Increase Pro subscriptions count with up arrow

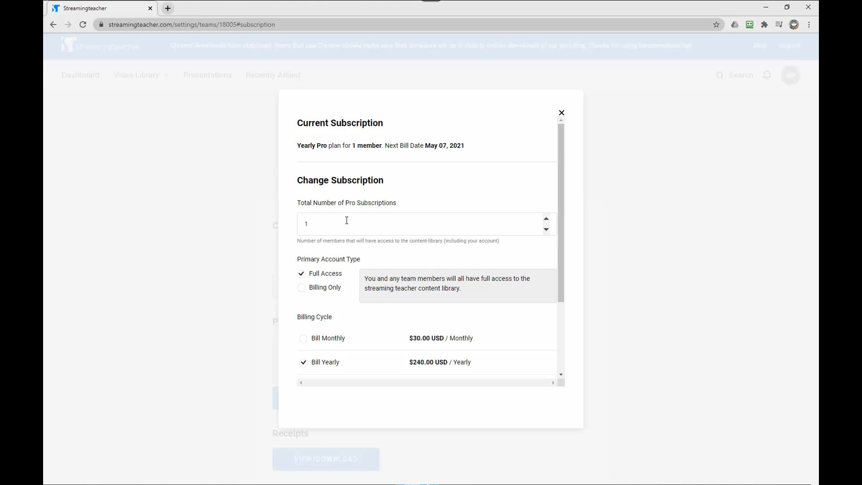pyautogui.click(x=546, y=219)
